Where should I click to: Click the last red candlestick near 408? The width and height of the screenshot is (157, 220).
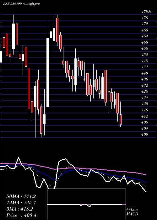[120, 119]
